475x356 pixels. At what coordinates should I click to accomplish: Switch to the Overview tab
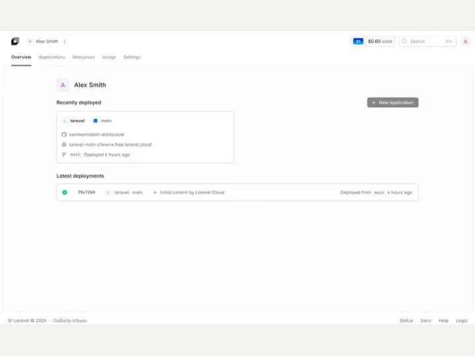point(21,57)
